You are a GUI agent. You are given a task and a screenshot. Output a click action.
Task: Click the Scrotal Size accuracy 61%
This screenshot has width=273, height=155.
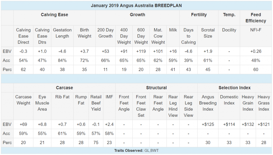pyautogui.click(x=208, y=60)
